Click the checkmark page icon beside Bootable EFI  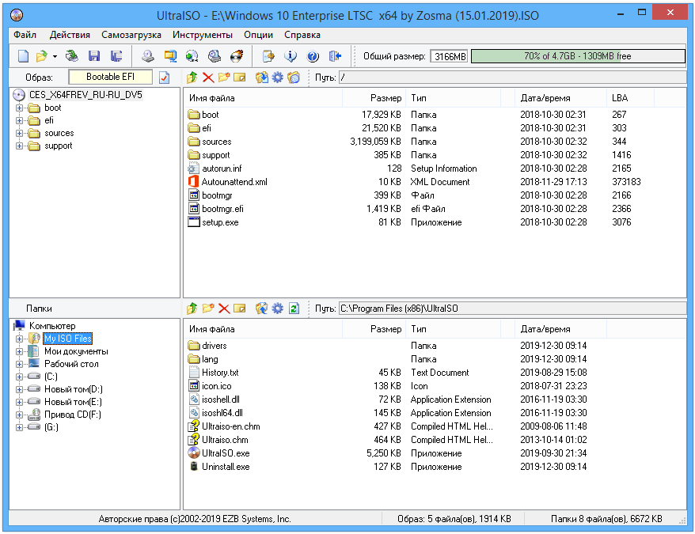click(x=164, y=78)
